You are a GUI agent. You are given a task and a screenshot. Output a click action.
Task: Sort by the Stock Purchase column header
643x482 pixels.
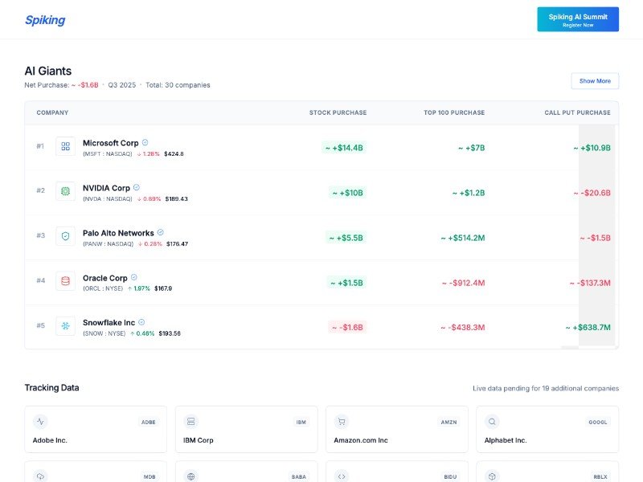338,112
